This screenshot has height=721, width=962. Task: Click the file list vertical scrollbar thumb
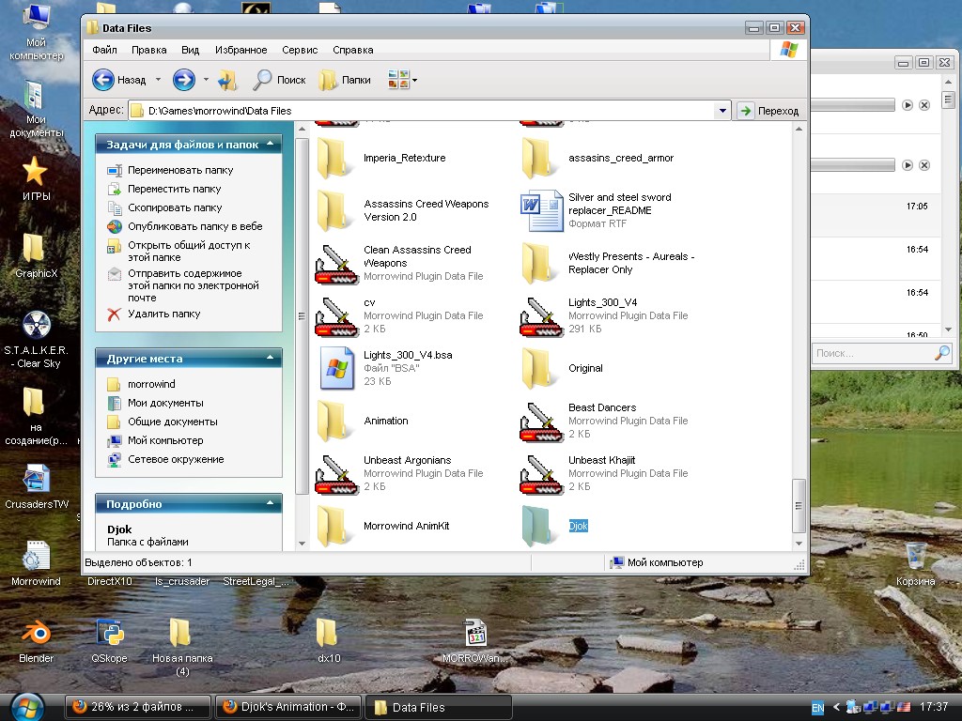799,506
